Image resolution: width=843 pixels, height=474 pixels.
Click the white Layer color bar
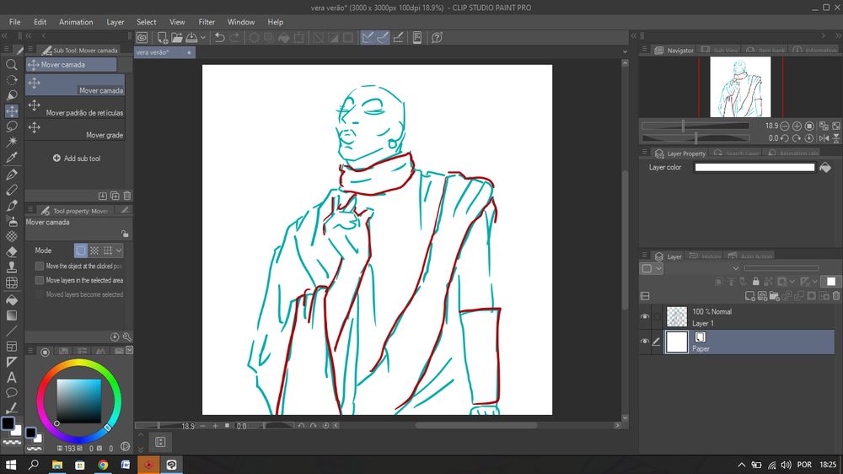point(754,167)
